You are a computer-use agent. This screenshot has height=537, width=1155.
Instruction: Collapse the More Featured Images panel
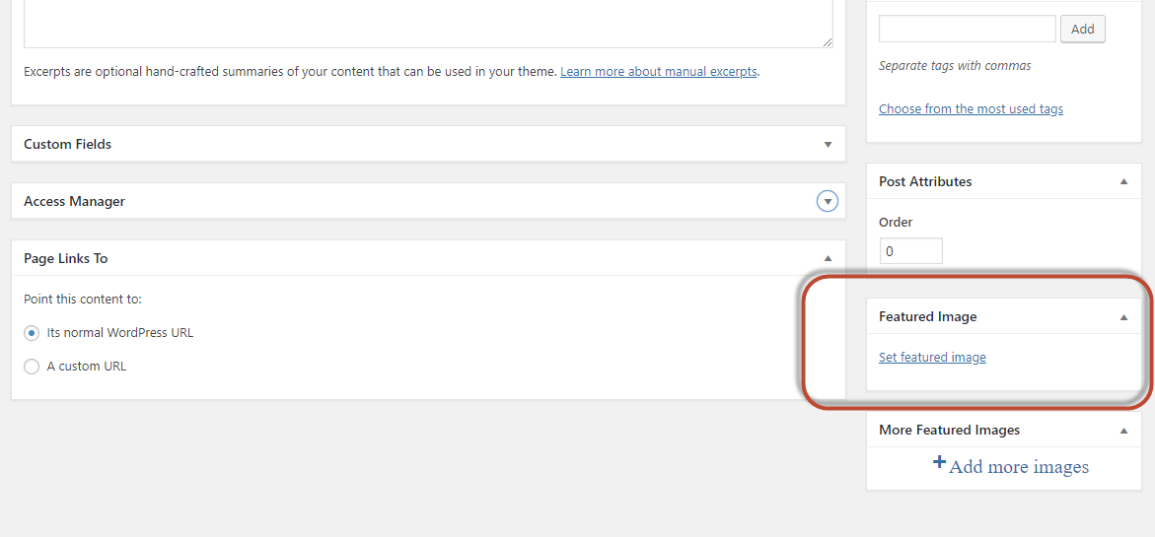[x=1123, y=431]
